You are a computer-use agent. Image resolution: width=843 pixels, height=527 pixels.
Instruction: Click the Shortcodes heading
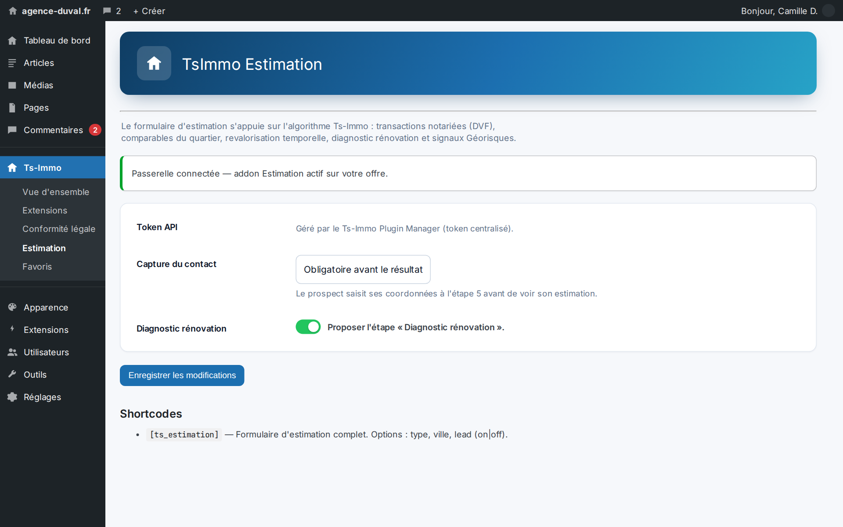tap(151, 414)
